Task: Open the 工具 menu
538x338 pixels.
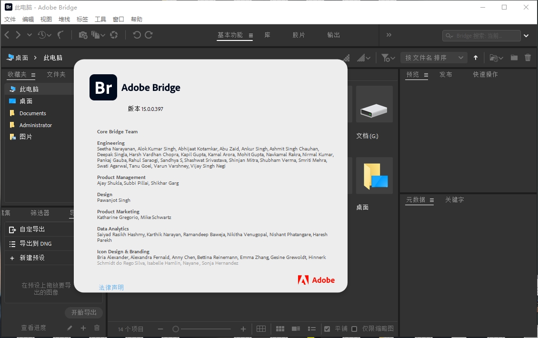Action: (x=100, y=19)
